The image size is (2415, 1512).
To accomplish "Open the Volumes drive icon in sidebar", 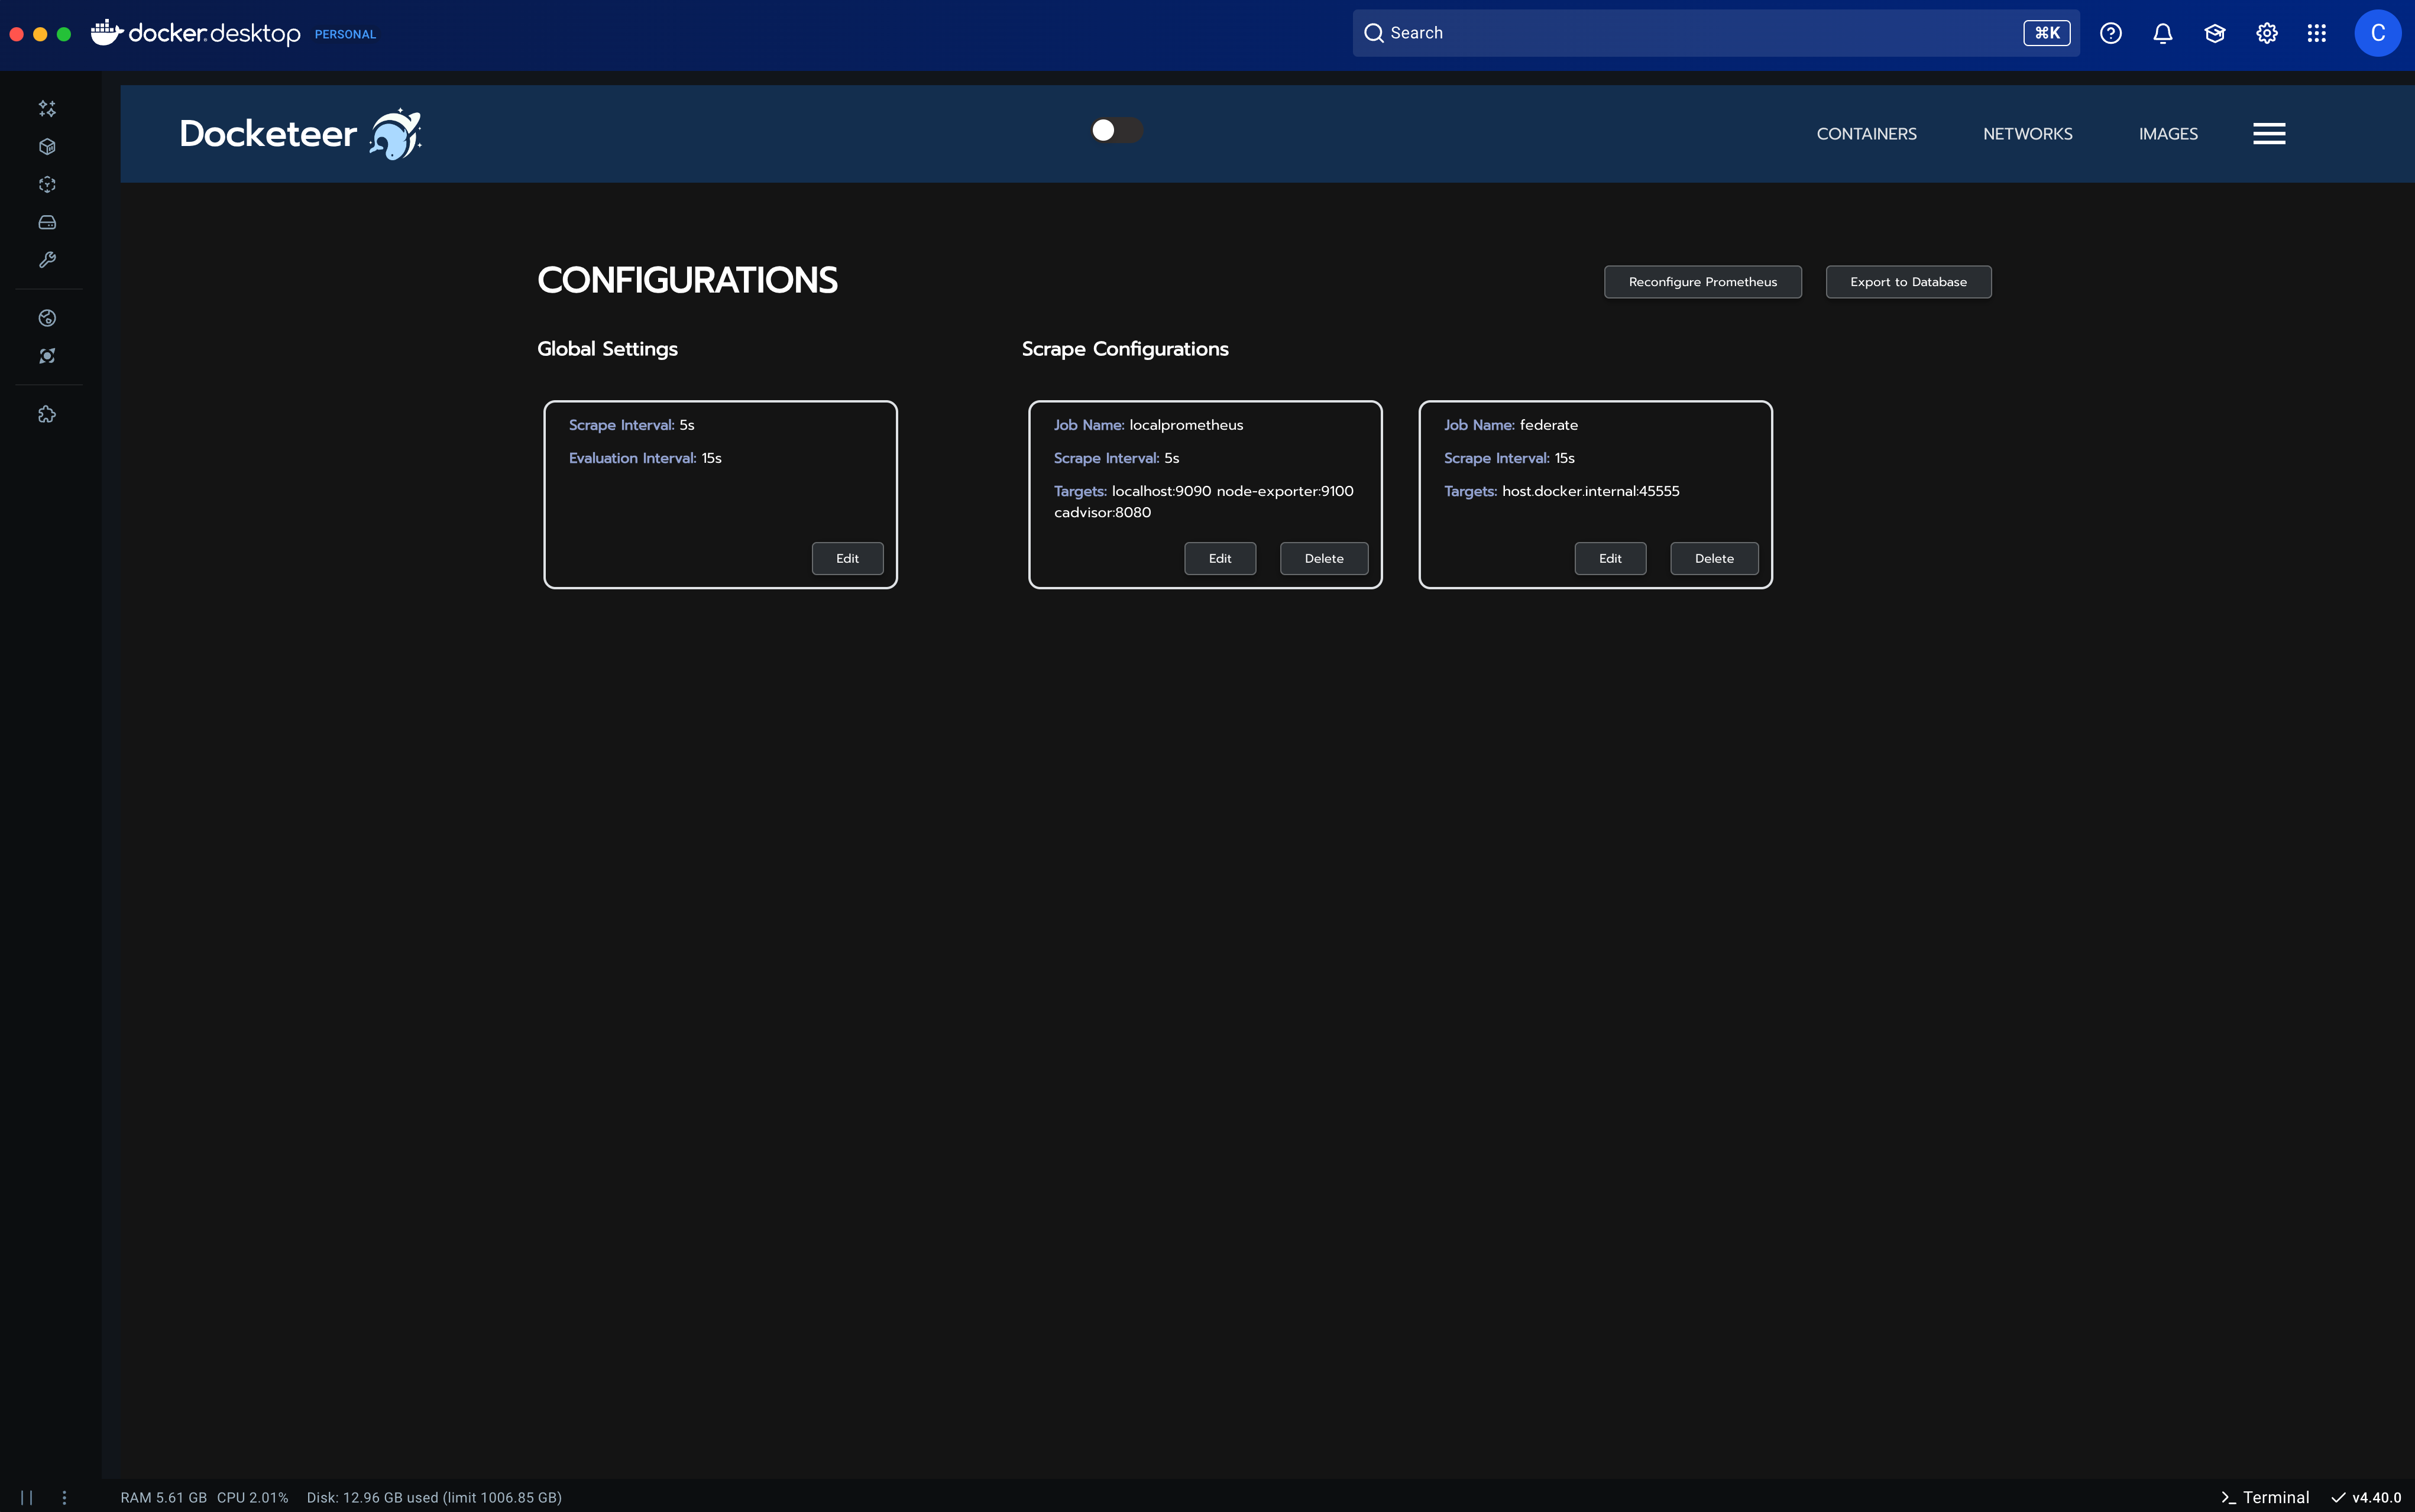I will [47, 222].
